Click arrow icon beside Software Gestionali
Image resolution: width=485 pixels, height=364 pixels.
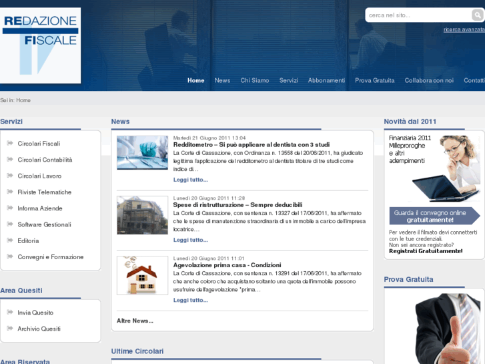[x=10, y=224]
